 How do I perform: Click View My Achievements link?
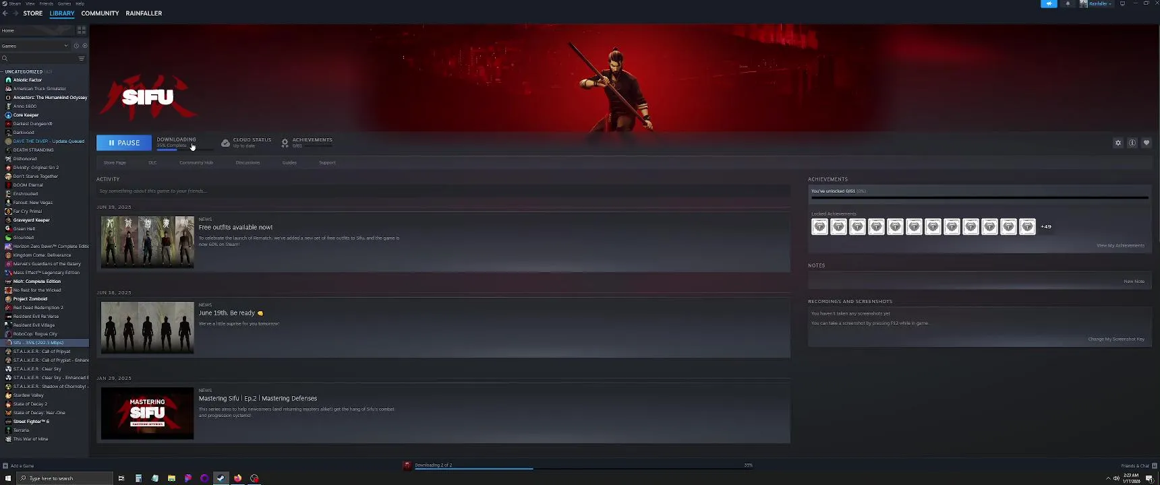[1120, 245]
